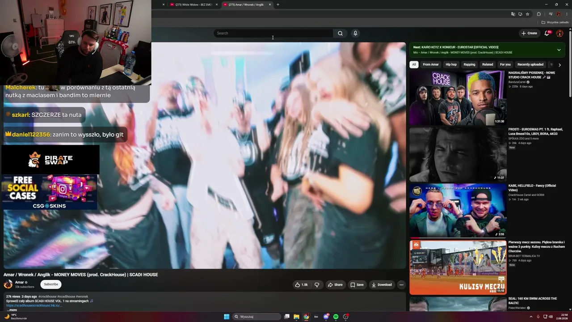
Task: Open Chrome extensions puzzle icon
Action: 538,14
